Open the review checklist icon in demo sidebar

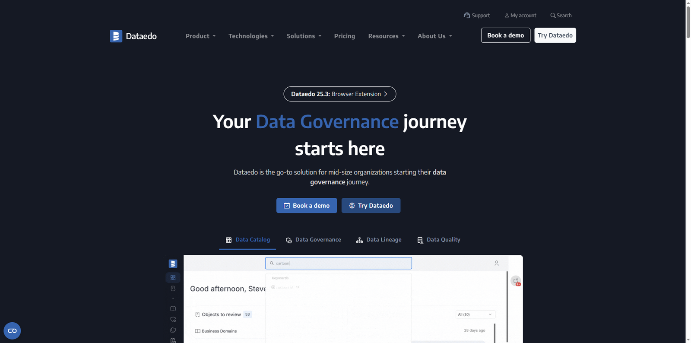tap(173, 289)
